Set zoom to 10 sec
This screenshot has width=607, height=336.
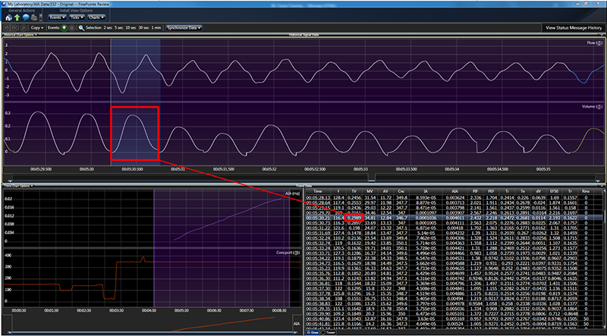point(131,28)
